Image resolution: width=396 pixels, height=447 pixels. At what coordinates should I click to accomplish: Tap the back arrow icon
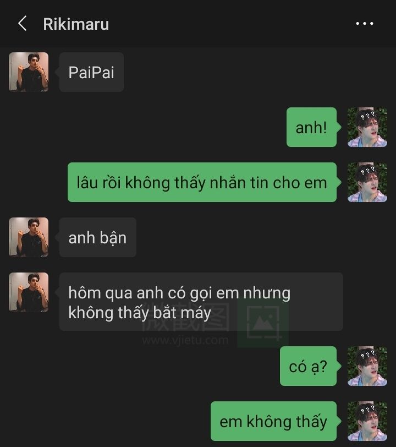[23, 23]
